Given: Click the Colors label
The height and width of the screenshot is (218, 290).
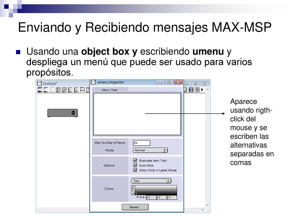Looking at the screenshot, I should pos(109,189).
